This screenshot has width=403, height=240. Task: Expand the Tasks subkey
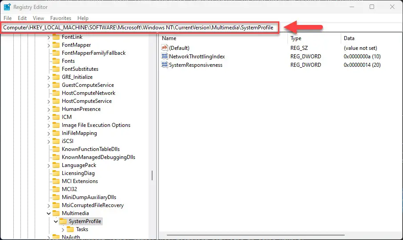[63, 230]
